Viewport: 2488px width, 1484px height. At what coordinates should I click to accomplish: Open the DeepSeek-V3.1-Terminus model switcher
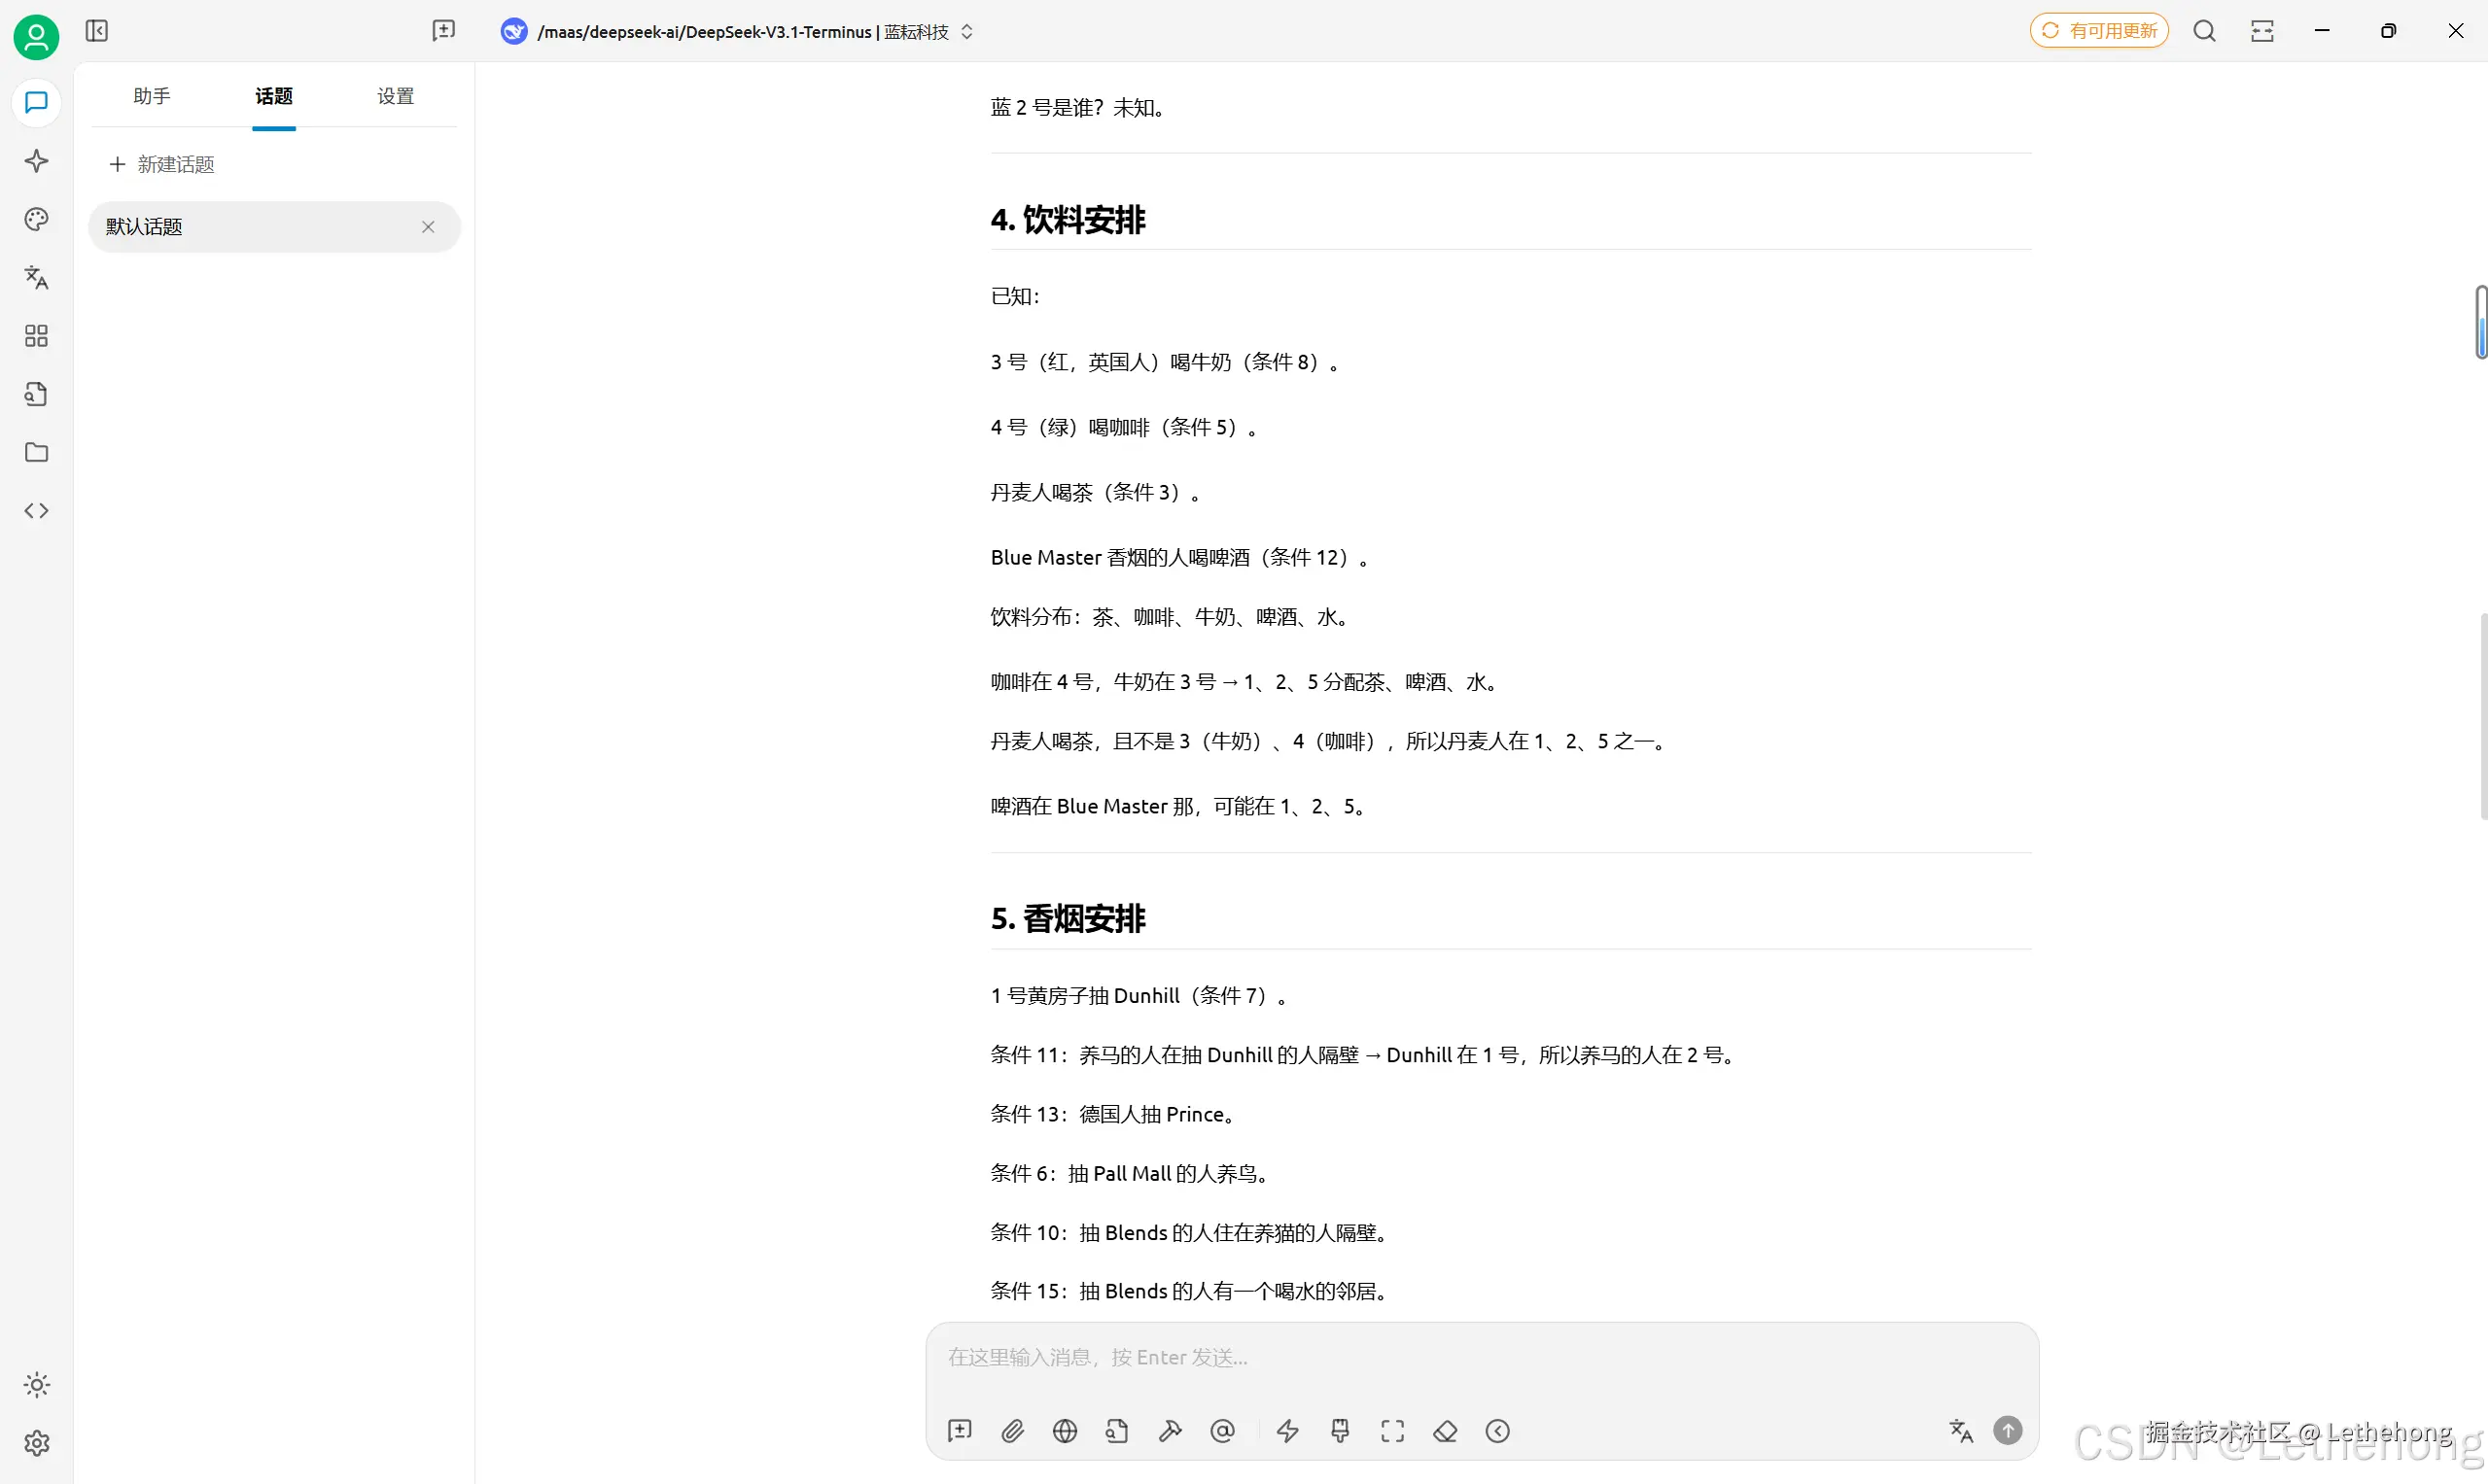pyautogui.click(x=736, y=31)
